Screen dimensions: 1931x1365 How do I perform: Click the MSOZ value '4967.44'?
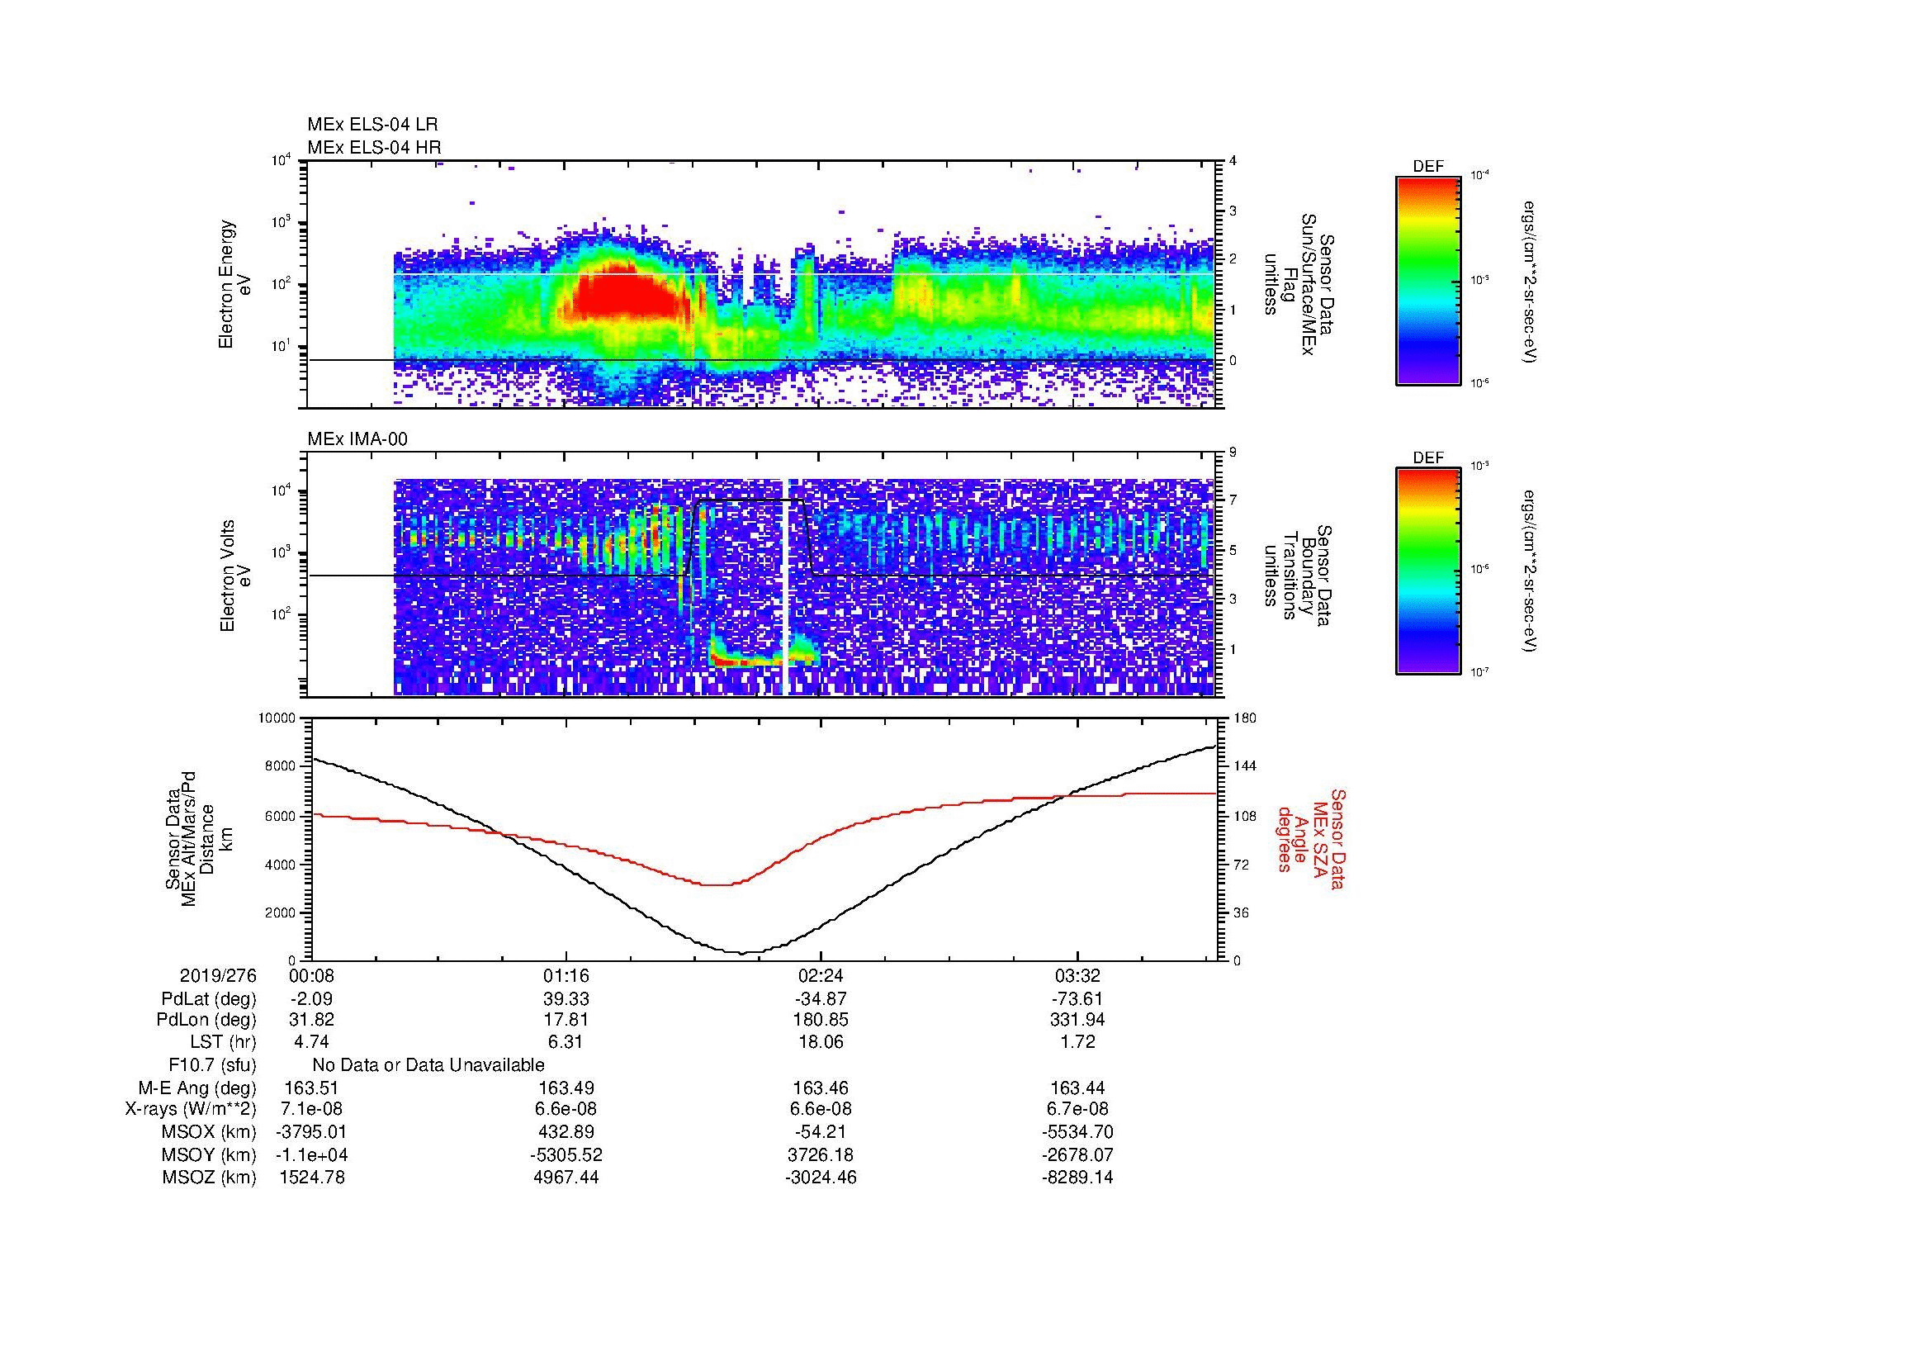(566, 1178)
